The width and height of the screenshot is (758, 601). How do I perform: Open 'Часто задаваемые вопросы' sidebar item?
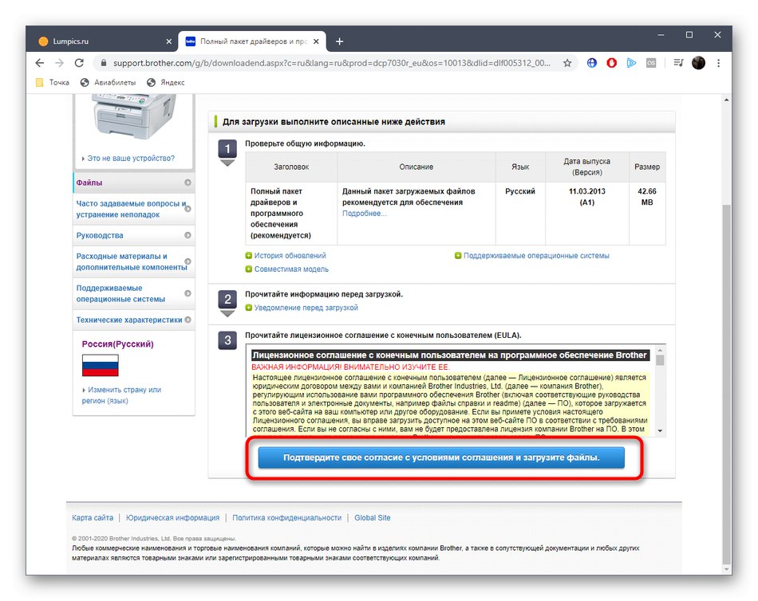[x=134, y=209]
